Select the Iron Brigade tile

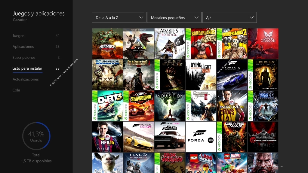tap(170, 163)
